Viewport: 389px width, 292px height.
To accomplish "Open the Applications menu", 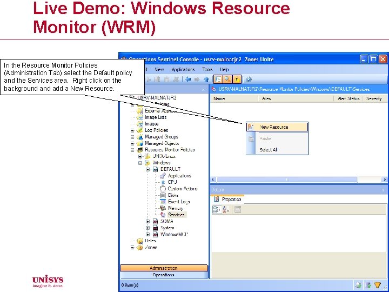I will click(183, 69).
